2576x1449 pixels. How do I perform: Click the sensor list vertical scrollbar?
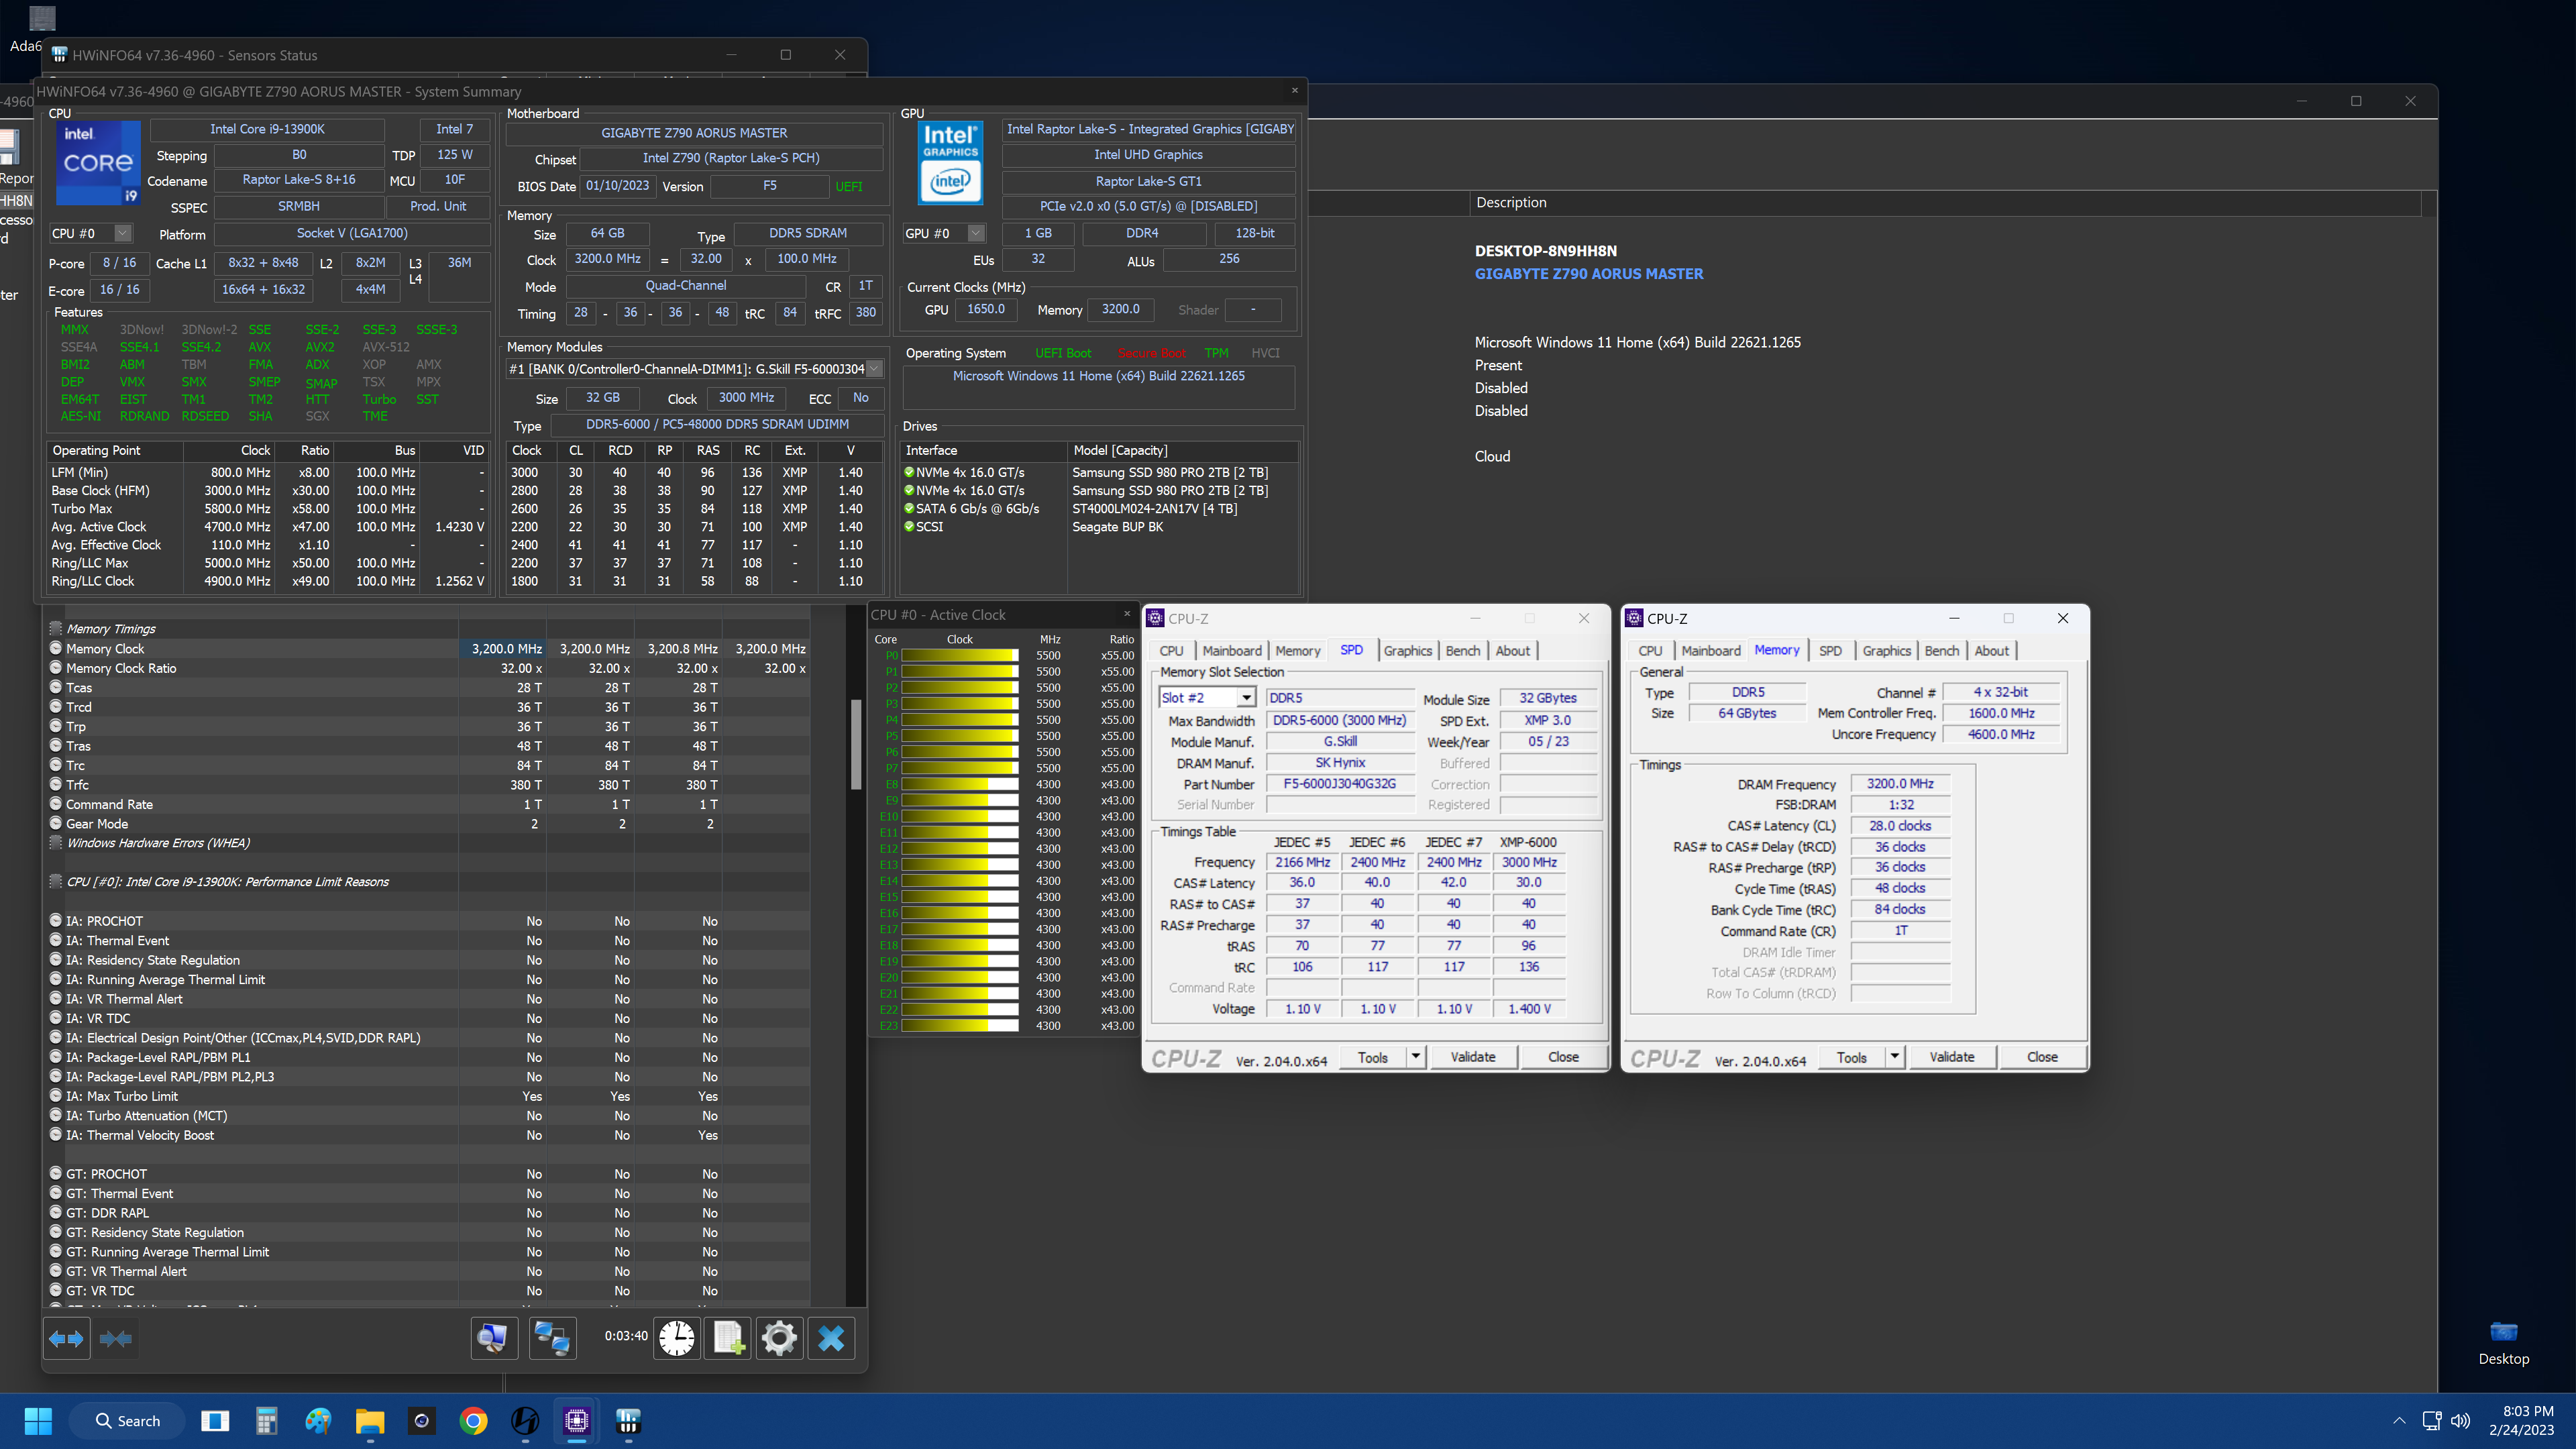(x=856, y=745)
